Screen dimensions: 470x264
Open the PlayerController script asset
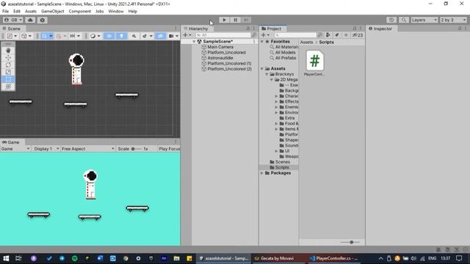(x=314, y=63)
